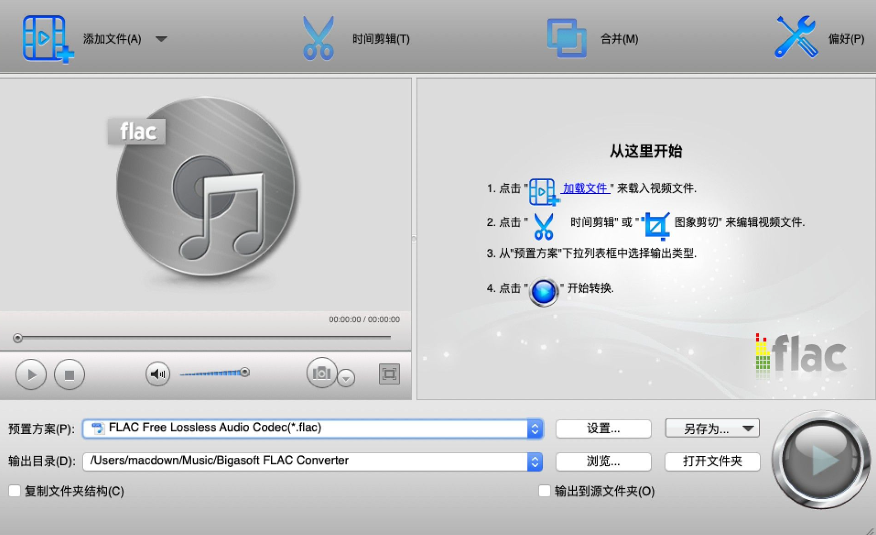
Task: Adjust the volume slider handle
Action: (245, 372)
